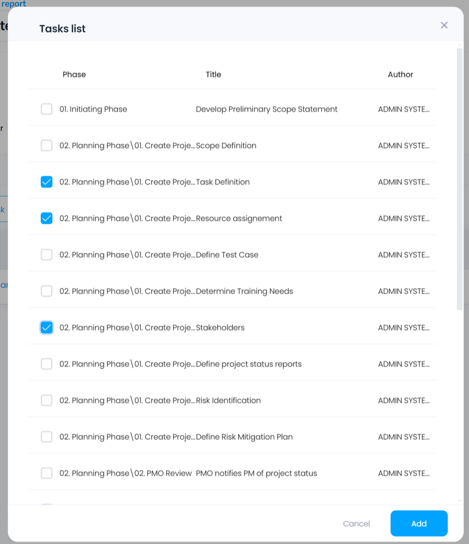The image size is (469, 544).
Task: Click the '02. Planning Phase\02. PMO Review' cell
Action: 126,473
